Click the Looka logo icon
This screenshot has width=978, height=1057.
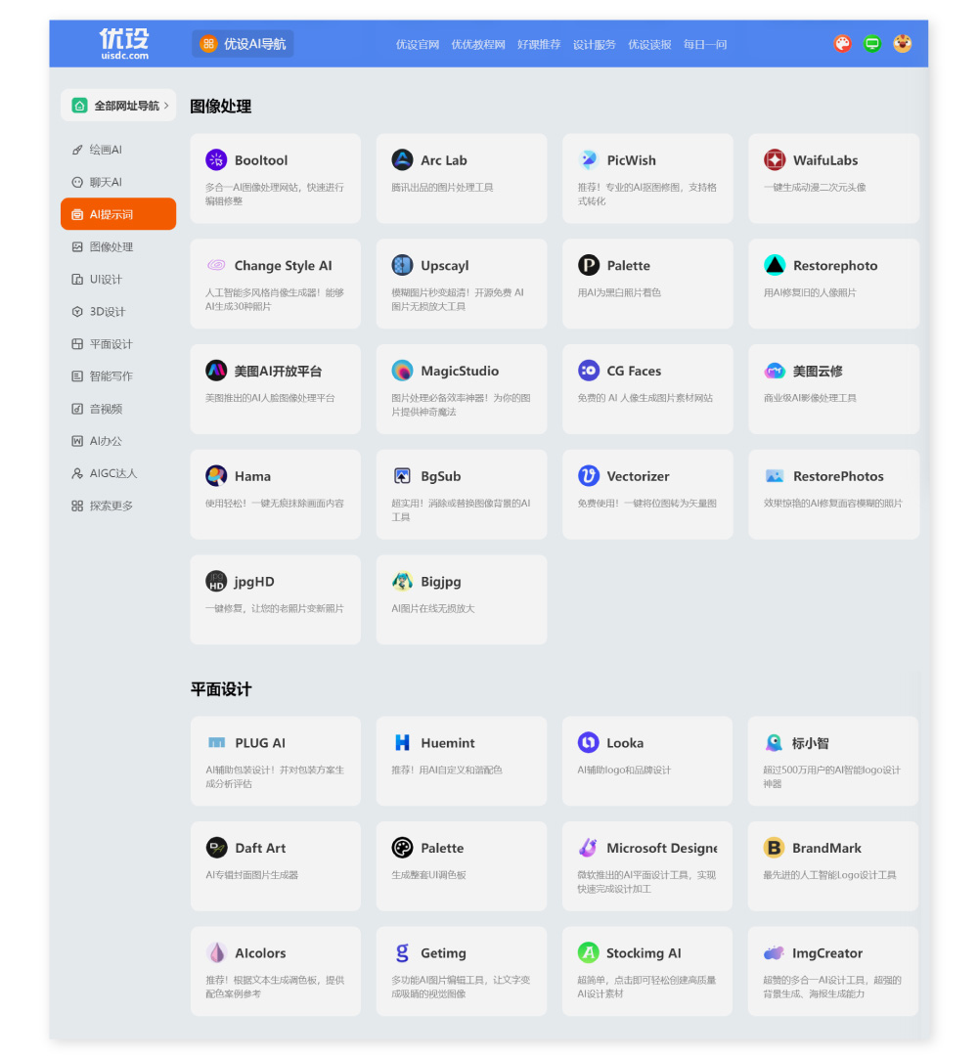point(589,742)
